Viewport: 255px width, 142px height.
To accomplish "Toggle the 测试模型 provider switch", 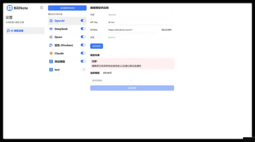I will pyautogui.click(x=83, y=61).
